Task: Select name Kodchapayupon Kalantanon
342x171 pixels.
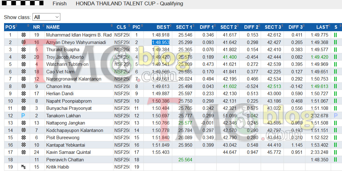Action: pos(75,130)
